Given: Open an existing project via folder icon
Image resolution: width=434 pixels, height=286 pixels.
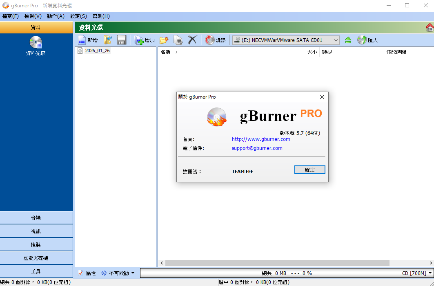Looking at the screenshot, I should (108, 40).
